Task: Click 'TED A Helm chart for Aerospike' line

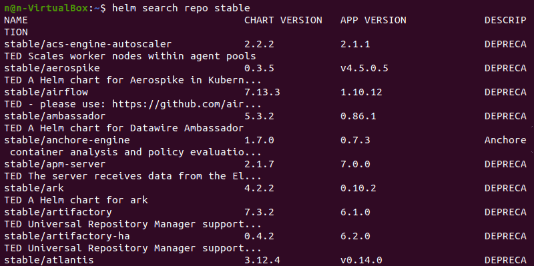Action: click(132, 81)
